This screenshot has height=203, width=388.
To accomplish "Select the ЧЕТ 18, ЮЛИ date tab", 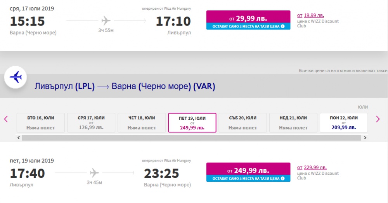I will (x=142, y=123).
